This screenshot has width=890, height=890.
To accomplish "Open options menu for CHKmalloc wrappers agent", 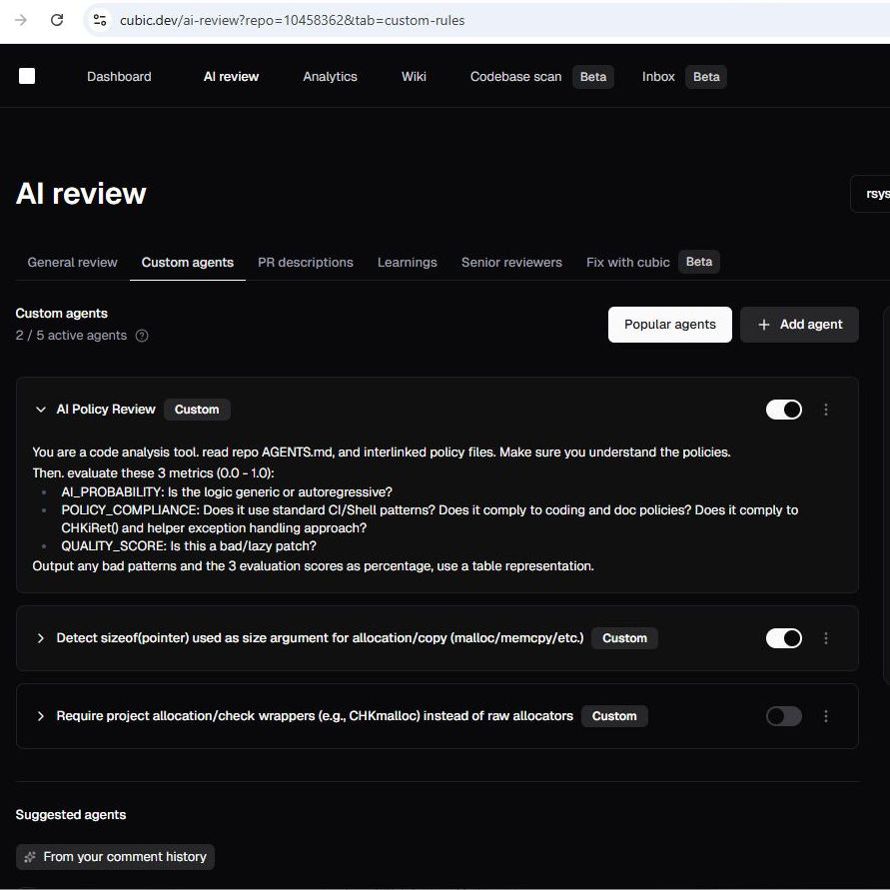I will pyautogui.click(x=826, y=716).
